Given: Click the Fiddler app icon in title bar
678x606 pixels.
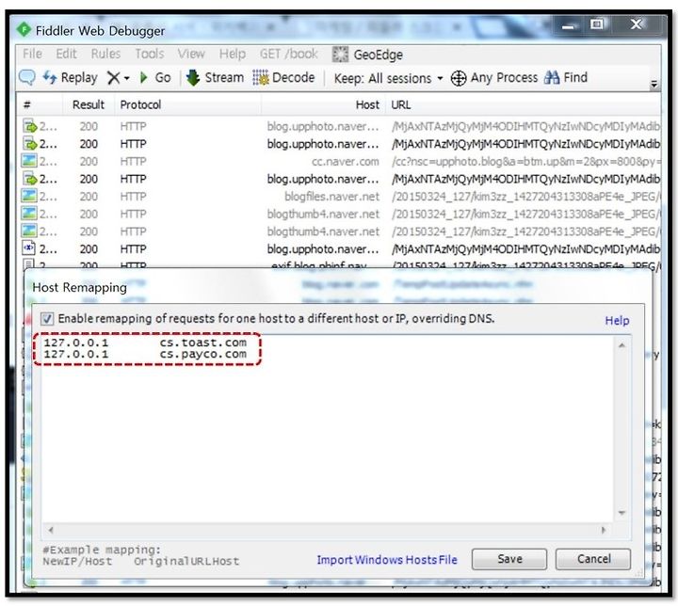Looking at the screenshot, I should point(24,29).
